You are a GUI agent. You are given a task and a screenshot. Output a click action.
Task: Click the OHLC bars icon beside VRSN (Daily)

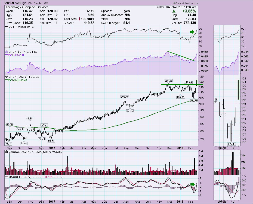(7, 77)
